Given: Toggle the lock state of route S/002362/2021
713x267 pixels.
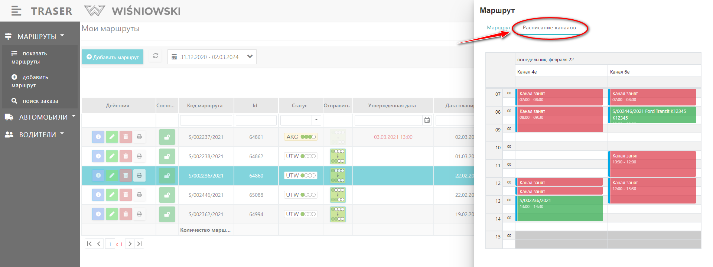Looking at the screenshot, I should click(x=167, y=214).
